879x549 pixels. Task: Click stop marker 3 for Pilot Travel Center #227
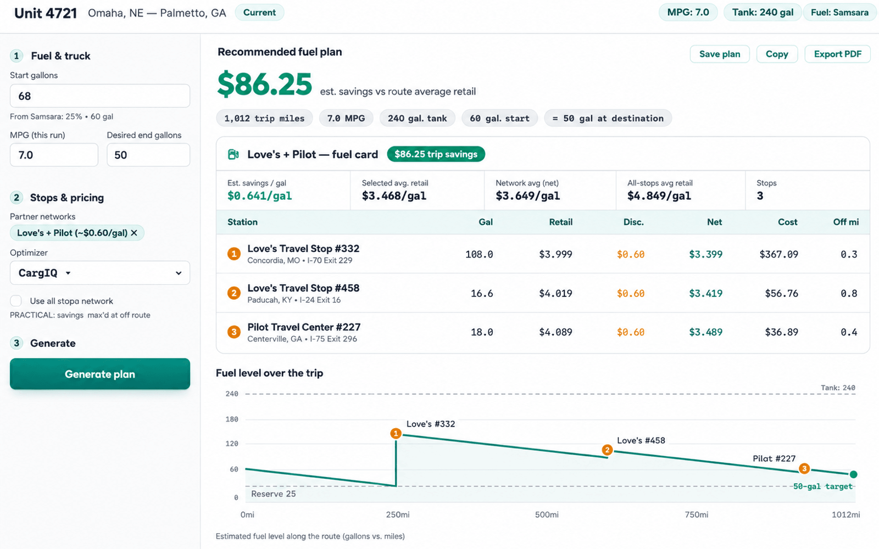click(x=234, y=332)
